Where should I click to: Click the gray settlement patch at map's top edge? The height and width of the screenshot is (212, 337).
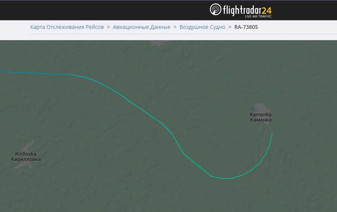point(160,43)
